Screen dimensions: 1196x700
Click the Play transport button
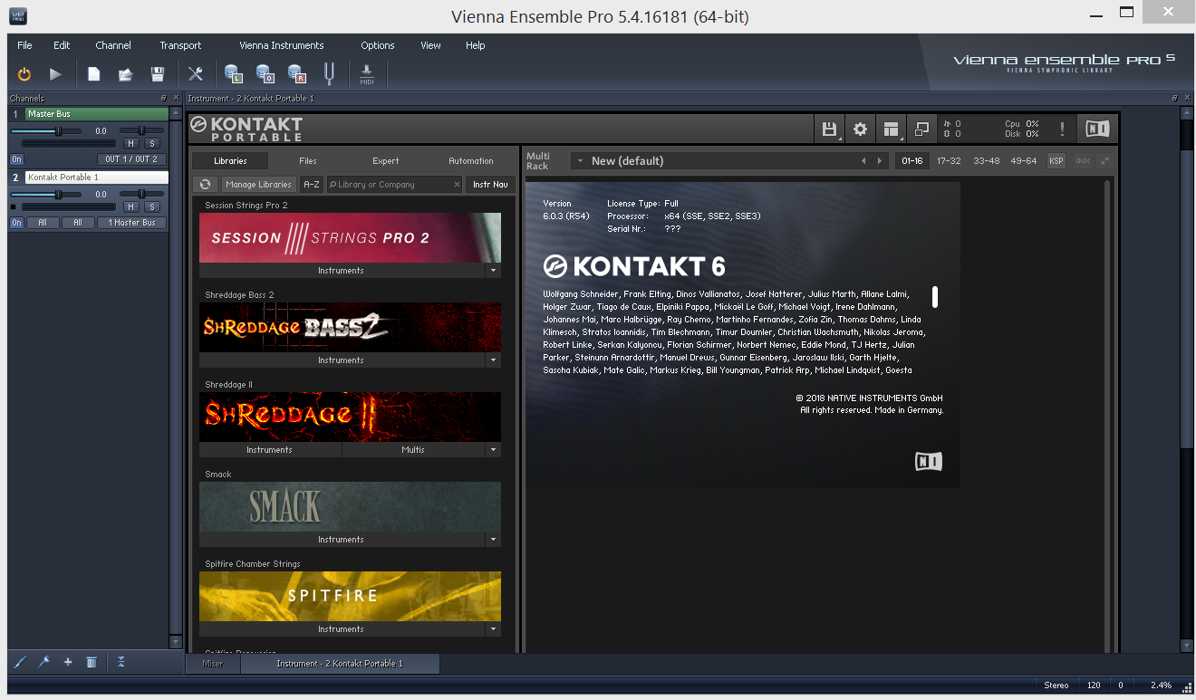[55, 74]
